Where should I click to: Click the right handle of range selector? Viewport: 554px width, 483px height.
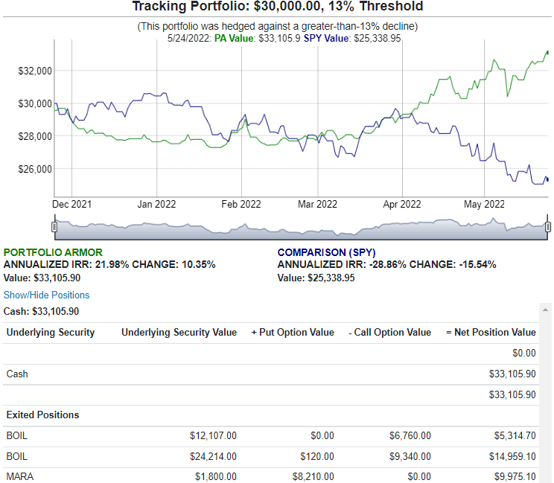pyautogui.click(x=548, y=226)
